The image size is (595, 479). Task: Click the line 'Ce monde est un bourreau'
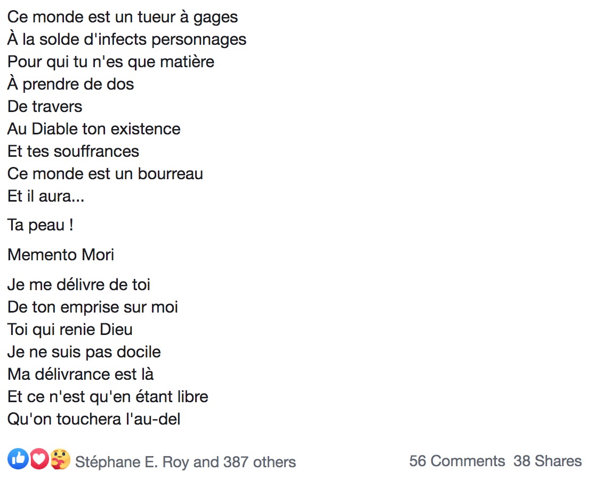point(105,174)
